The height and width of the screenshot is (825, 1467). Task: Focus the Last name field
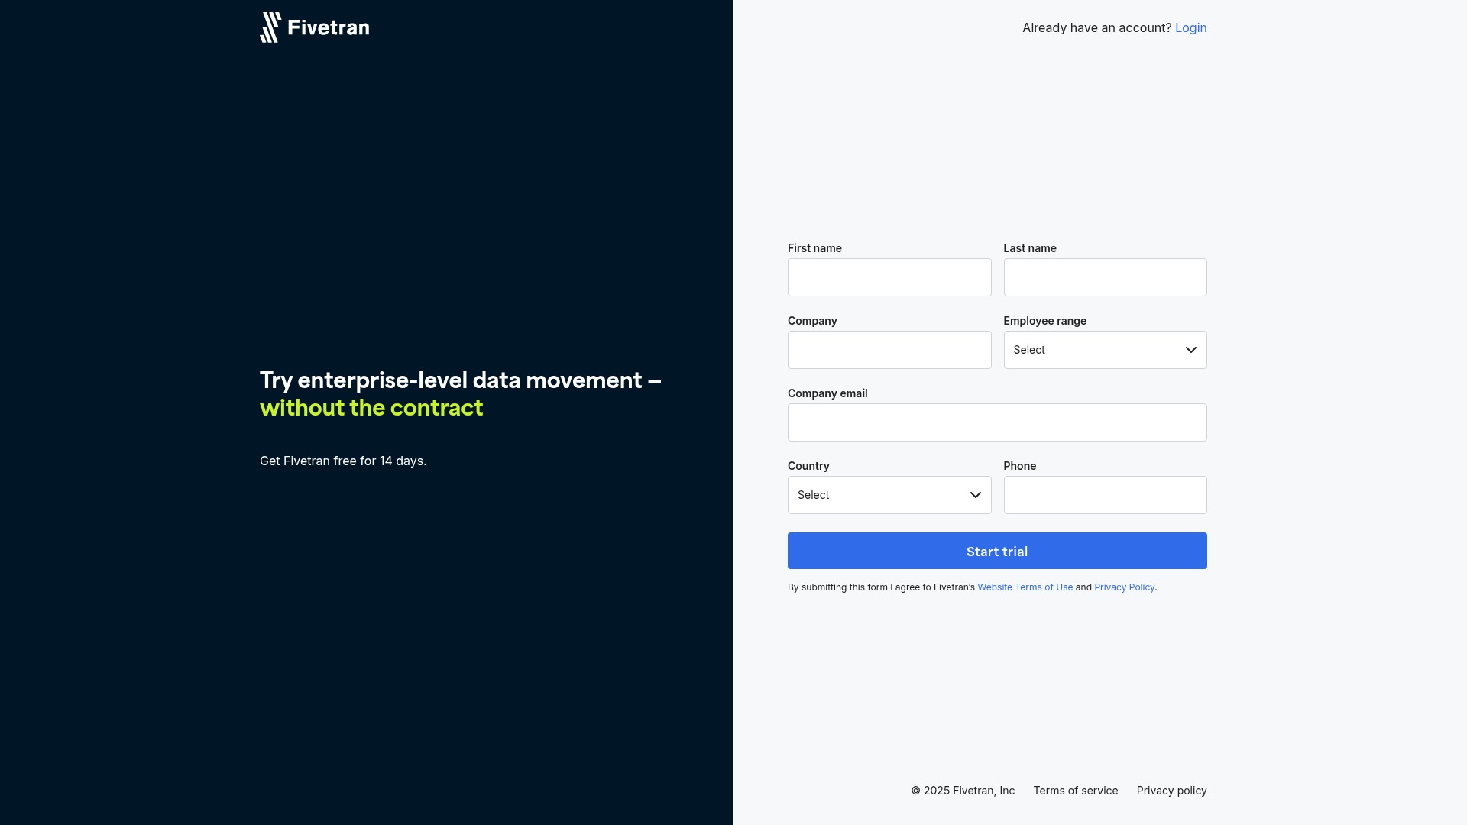click(1105, 277)
